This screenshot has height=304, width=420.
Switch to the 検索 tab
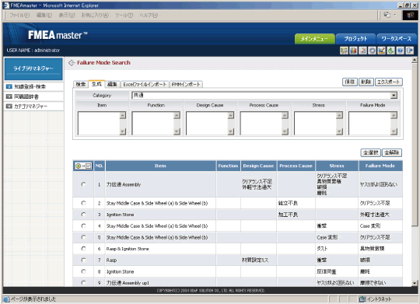[x=81, y=85]
